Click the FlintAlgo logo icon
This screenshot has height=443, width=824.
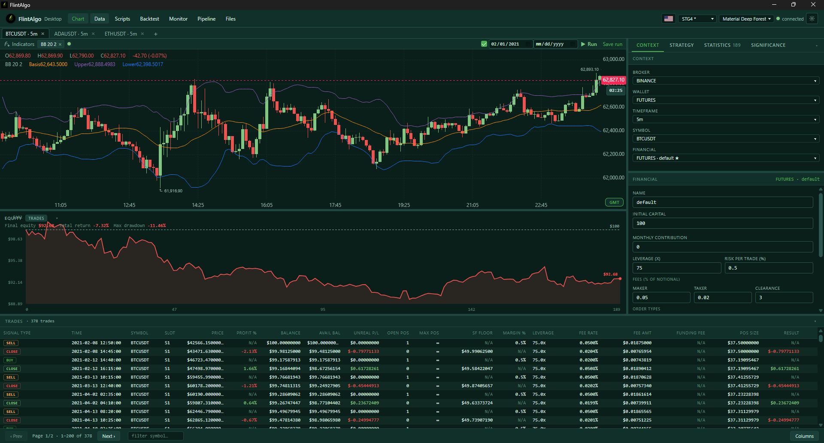tap(11, 19)
